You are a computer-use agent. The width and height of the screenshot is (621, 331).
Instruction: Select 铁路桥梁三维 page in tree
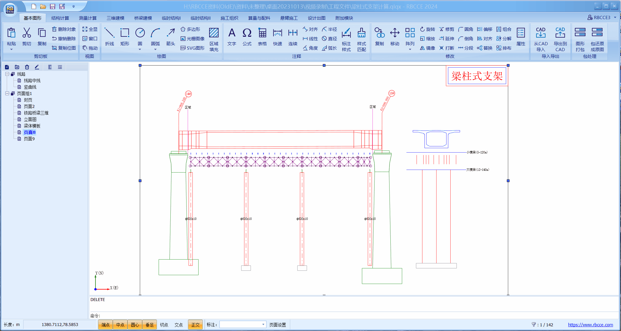(x=36, y=113)
